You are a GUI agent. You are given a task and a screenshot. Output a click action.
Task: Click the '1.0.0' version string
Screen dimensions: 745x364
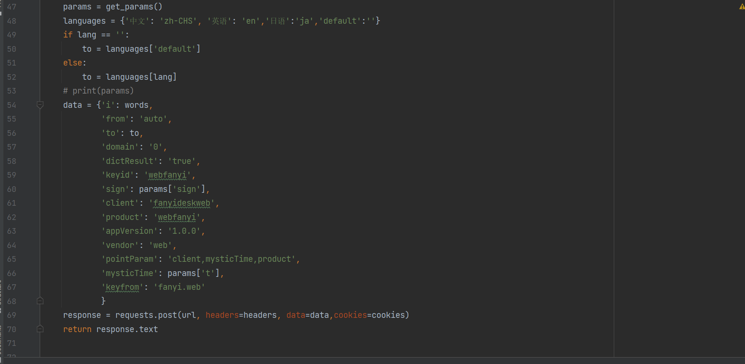point(184,231)
